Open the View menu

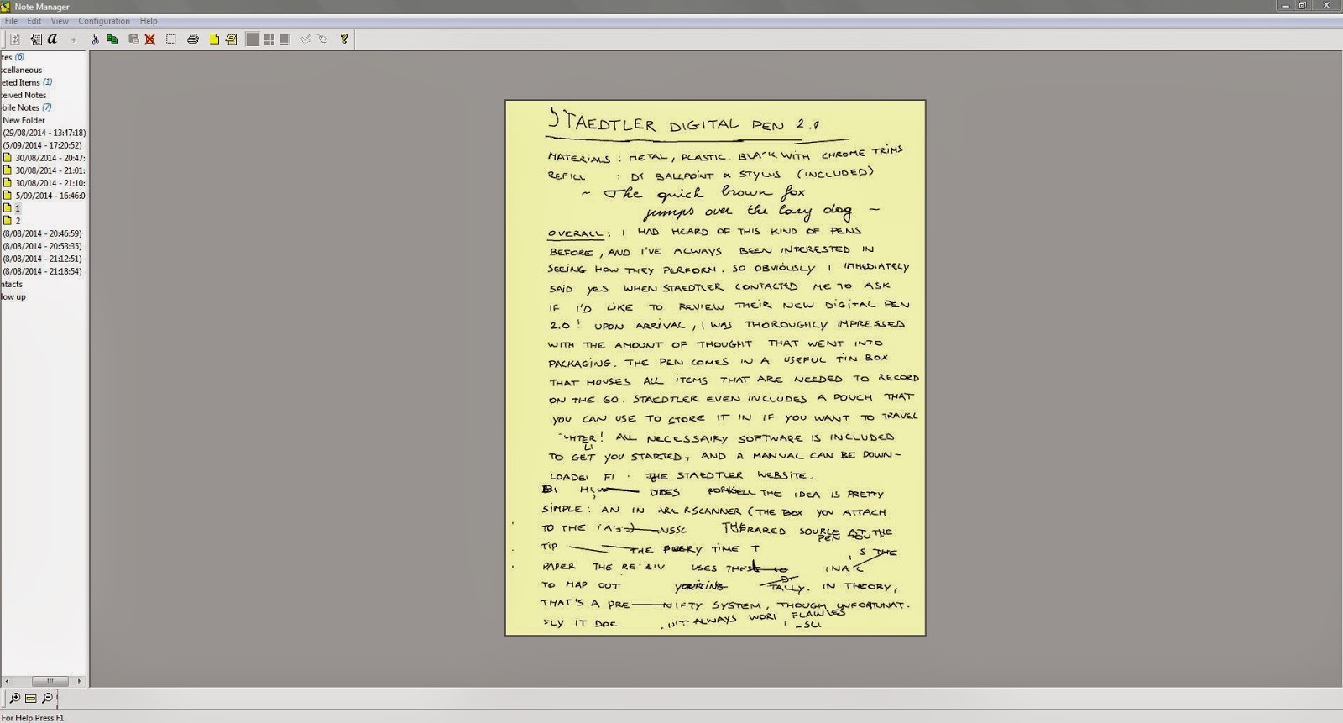[60, 21]
